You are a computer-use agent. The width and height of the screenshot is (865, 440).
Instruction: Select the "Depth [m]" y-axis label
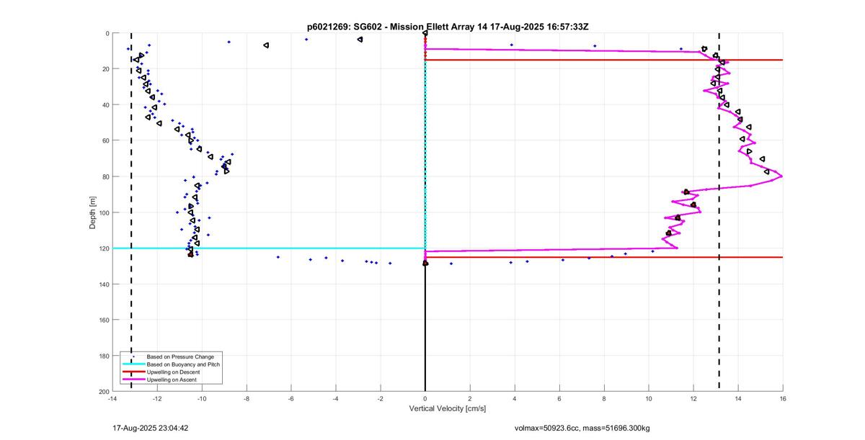(93, 212)
